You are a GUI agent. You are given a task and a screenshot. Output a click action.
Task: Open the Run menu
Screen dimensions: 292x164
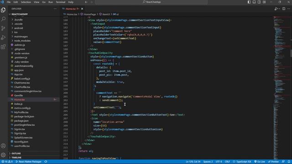click(51, 2)
